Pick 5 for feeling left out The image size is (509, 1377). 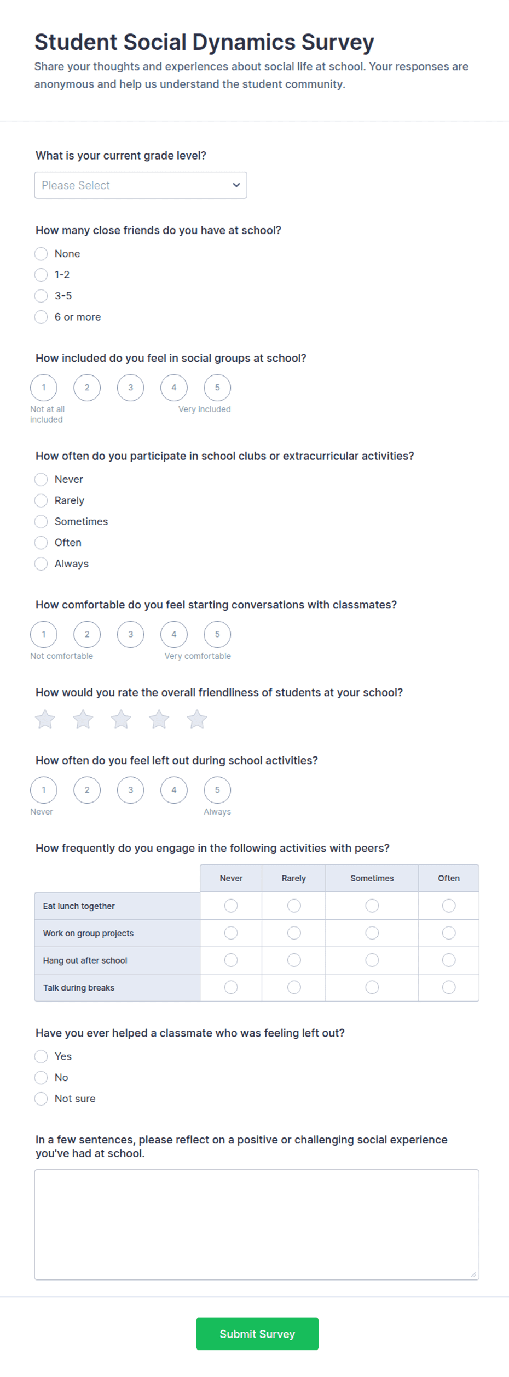217,790
